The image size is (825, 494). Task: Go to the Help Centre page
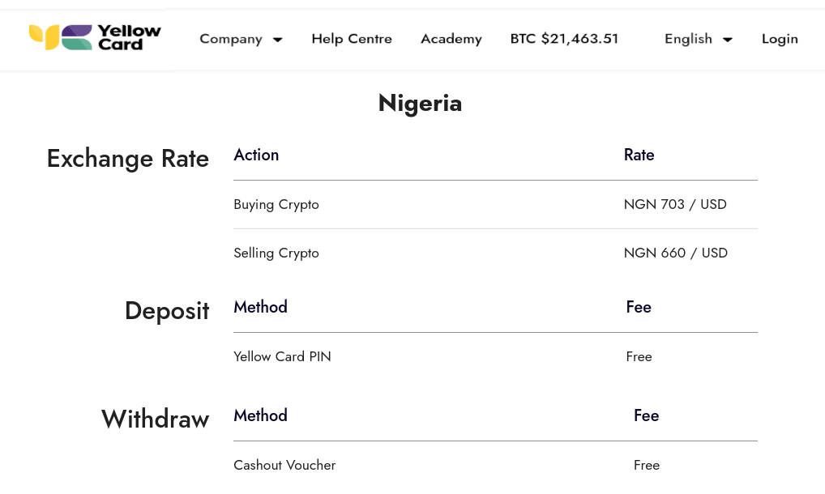pos(352,39)
